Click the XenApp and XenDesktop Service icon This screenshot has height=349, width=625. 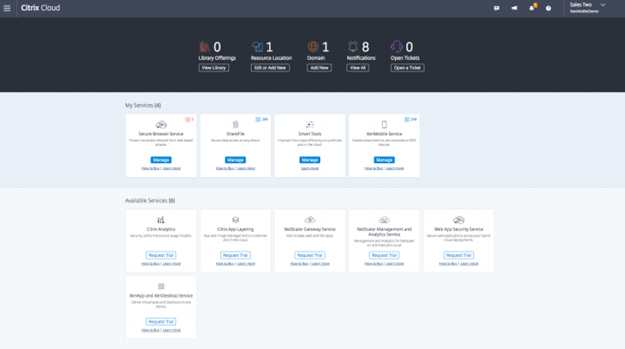click(161, 286)
